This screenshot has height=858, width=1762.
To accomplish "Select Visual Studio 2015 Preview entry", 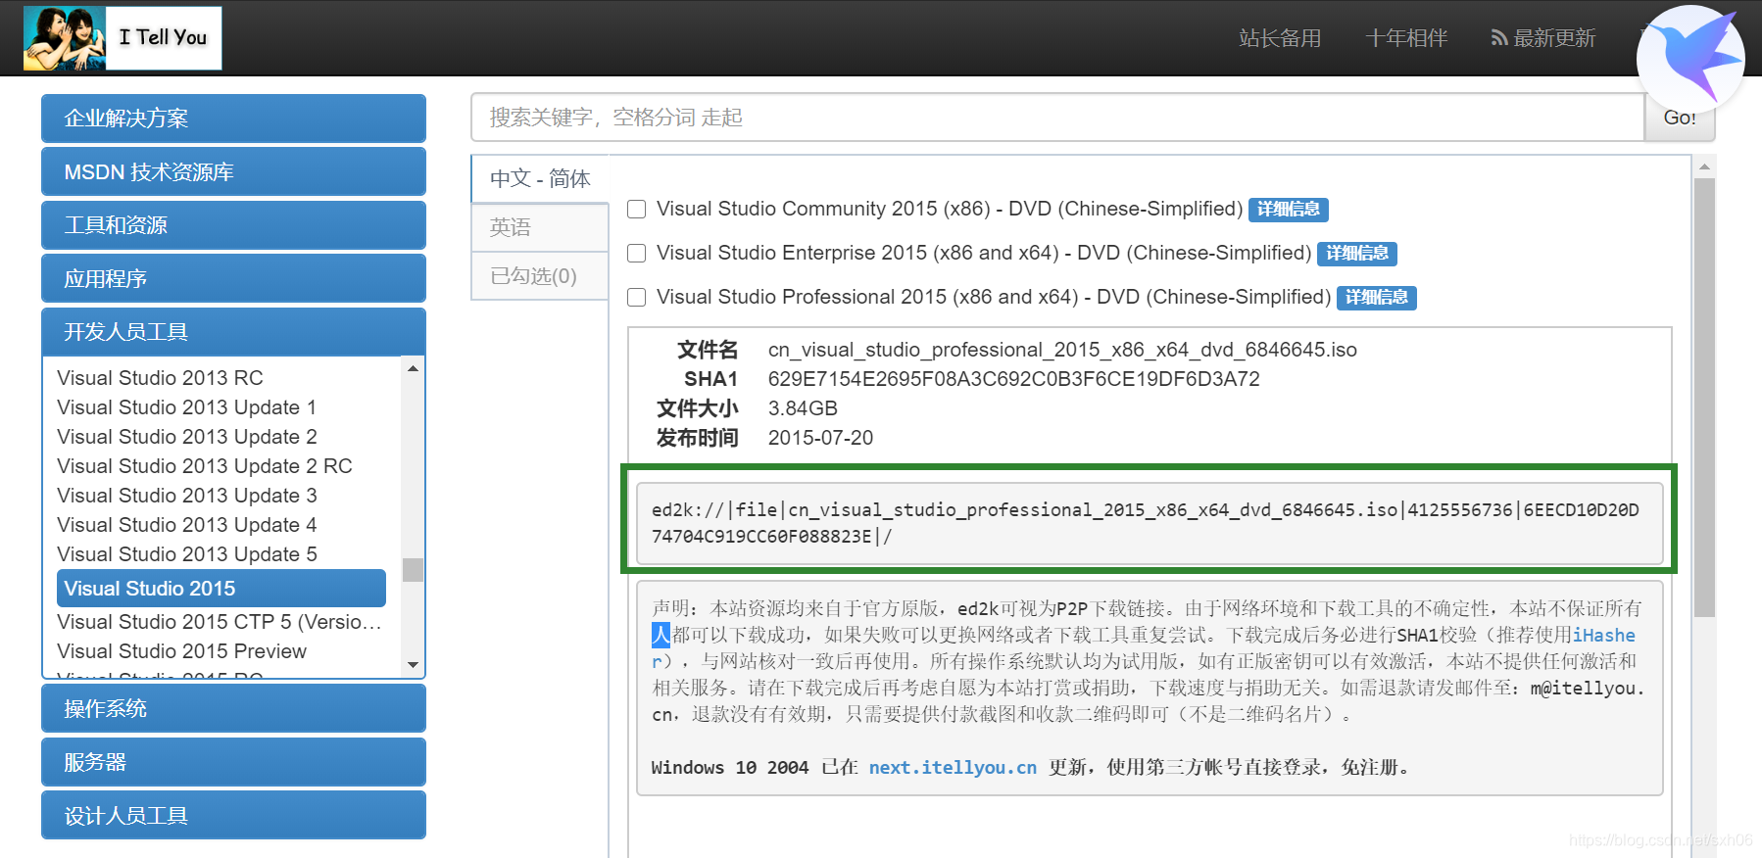I will tap(181, 651).
